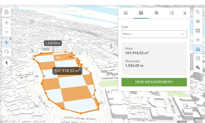Open the settings gears tool

point(198,67)
